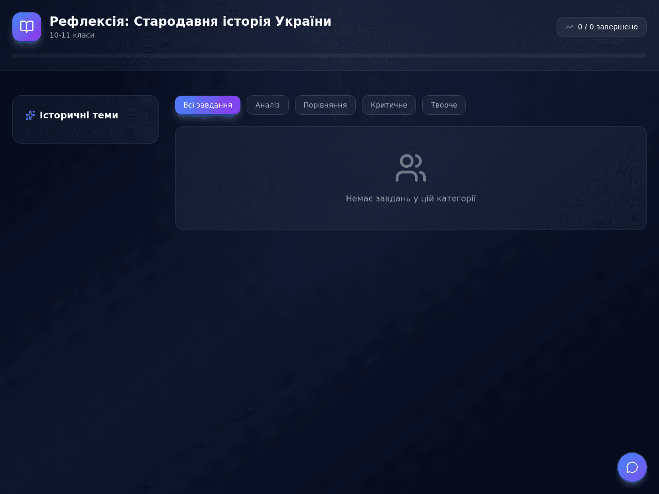659x494 pixels.
Task: Choose the Критичне category filter
Action: click(x=389, y=105)
